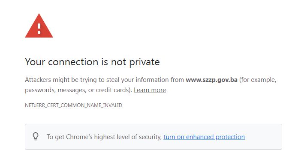This screenshot has width=301, height=157.
Task: Open the Learn more link
Action: point(150,90)
